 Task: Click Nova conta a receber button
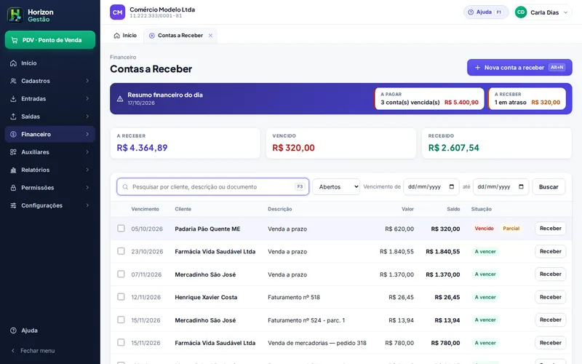519,68
